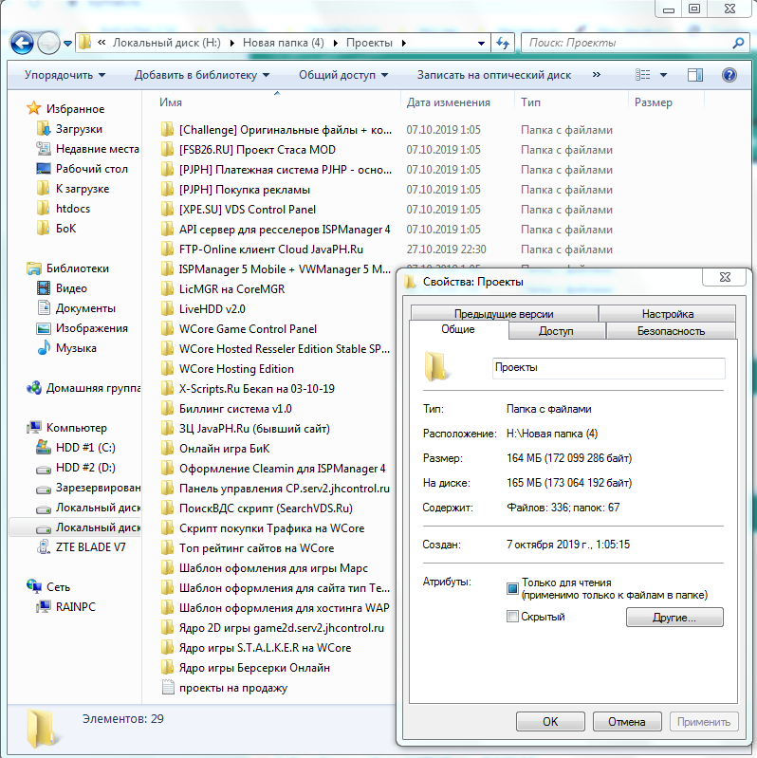757x758 pixels.
Task: Click the refresh icon beside address bar
Action: point(503,43)
